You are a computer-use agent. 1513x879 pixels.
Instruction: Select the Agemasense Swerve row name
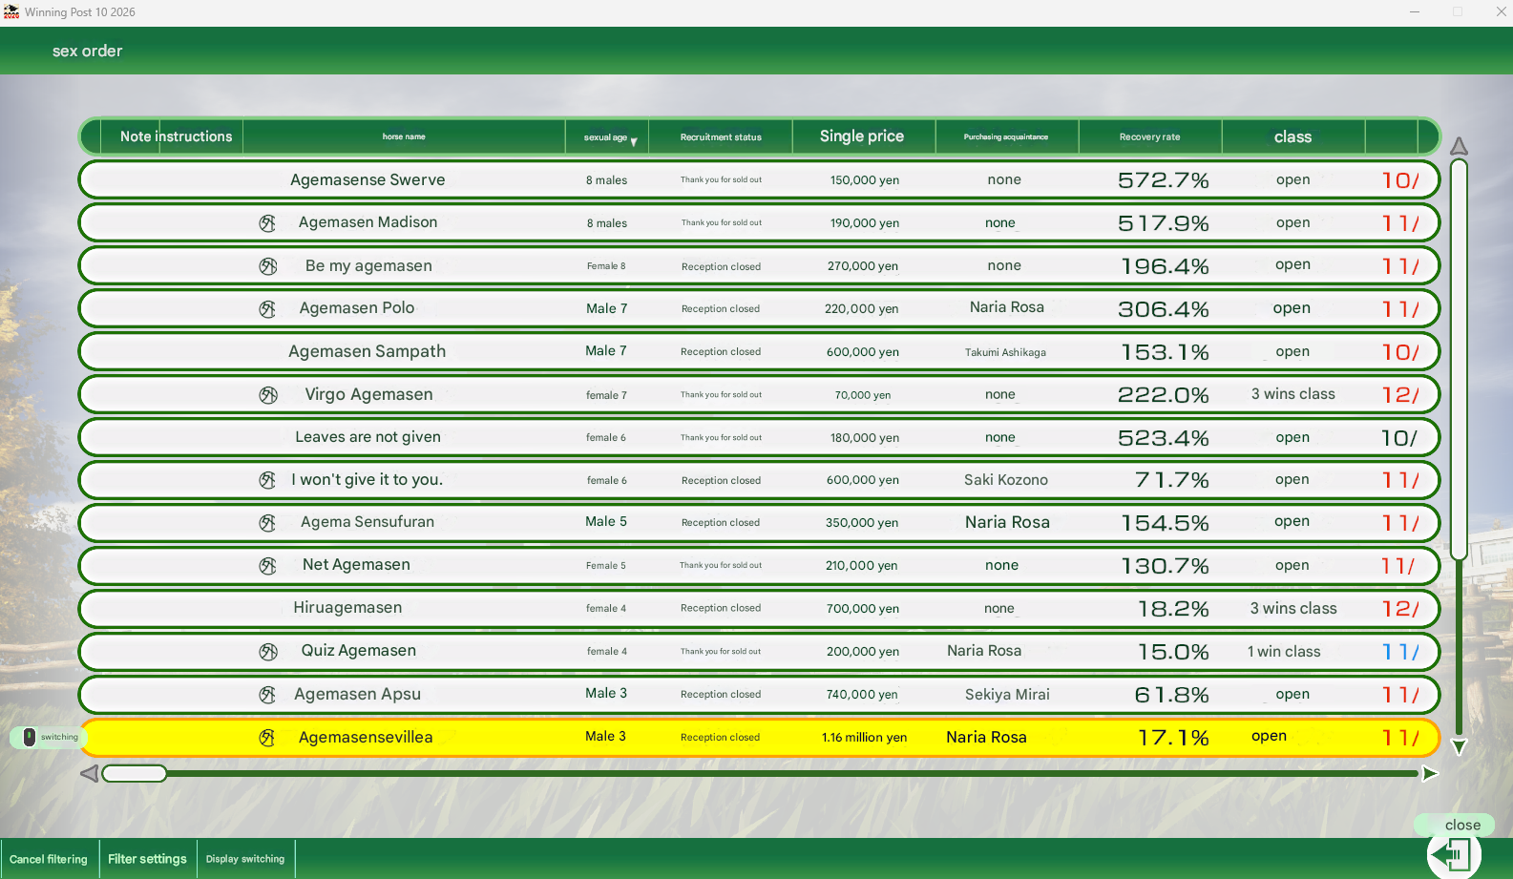[368, 179]
